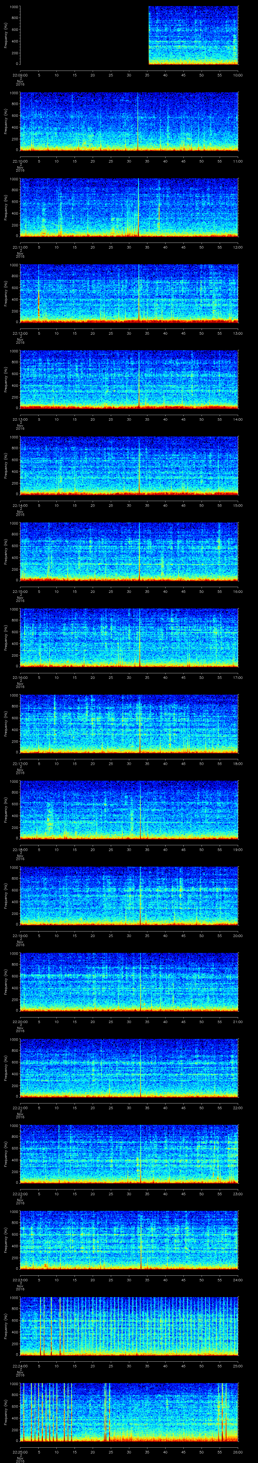
Task: Click Frequency (Hz) axis title of 22:25:00 panel
Action: pyautogui.click(x=6, y=1412)
